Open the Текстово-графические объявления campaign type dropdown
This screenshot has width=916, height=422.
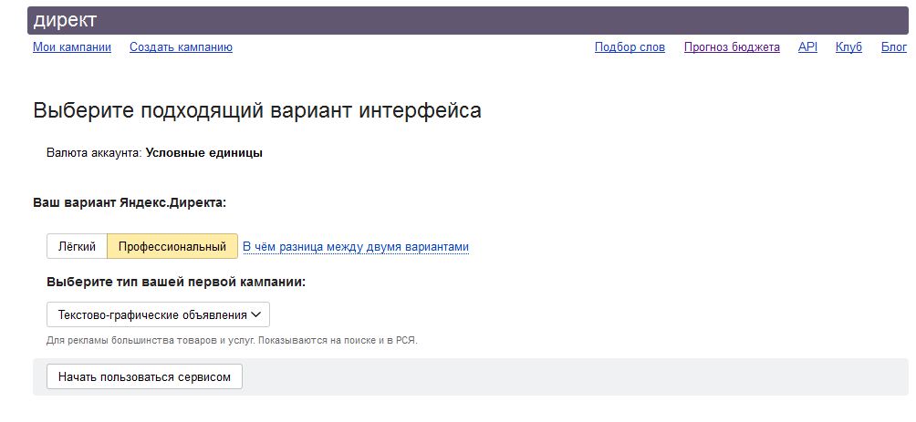pos(152,315)
